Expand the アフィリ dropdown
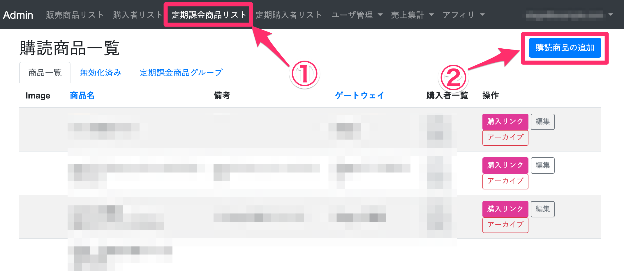The width and height of the screenshot is (624, 271). [463, 15]
